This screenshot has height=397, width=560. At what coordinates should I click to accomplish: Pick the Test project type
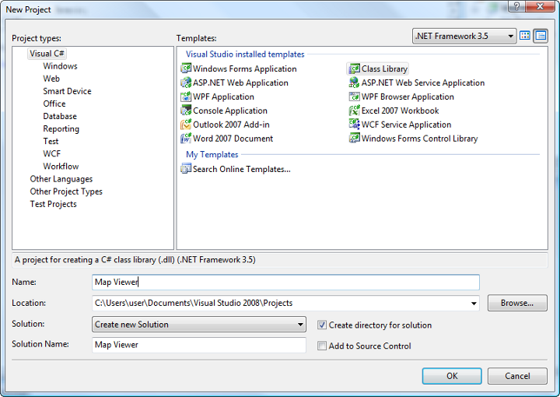tap(51, 141)
